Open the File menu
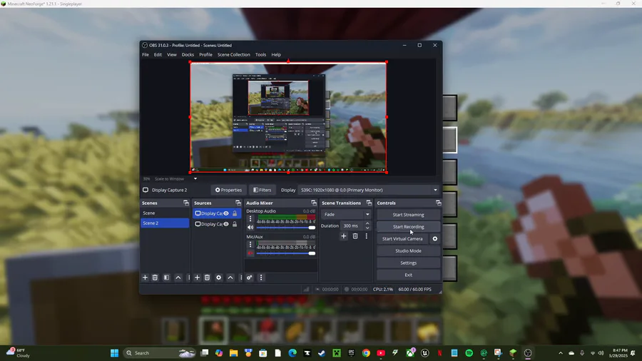 point(146,54)
